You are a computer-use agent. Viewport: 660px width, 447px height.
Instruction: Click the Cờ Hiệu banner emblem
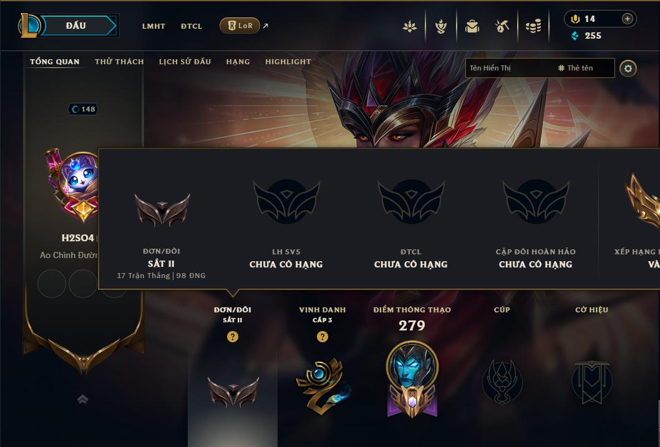click(591, 382)
